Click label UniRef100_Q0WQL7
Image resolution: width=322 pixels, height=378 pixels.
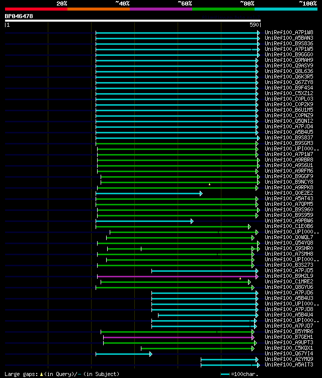click(289, 238)
